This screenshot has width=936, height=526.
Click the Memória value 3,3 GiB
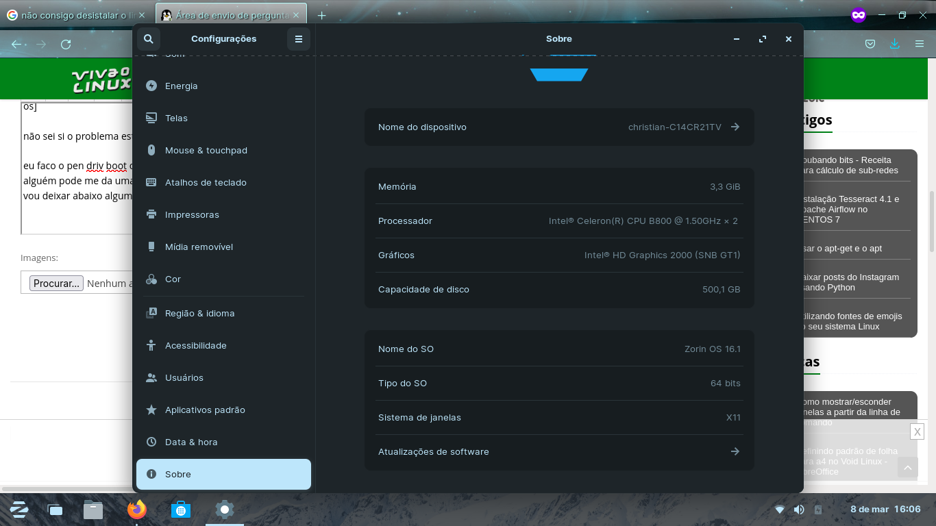click(725, 186)
